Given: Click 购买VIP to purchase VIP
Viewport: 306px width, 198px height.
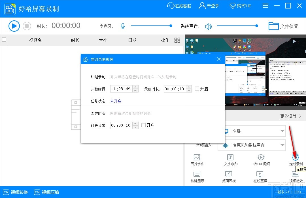Looking at the screenshot, I should pyautogui.click(x=240, y=5).
